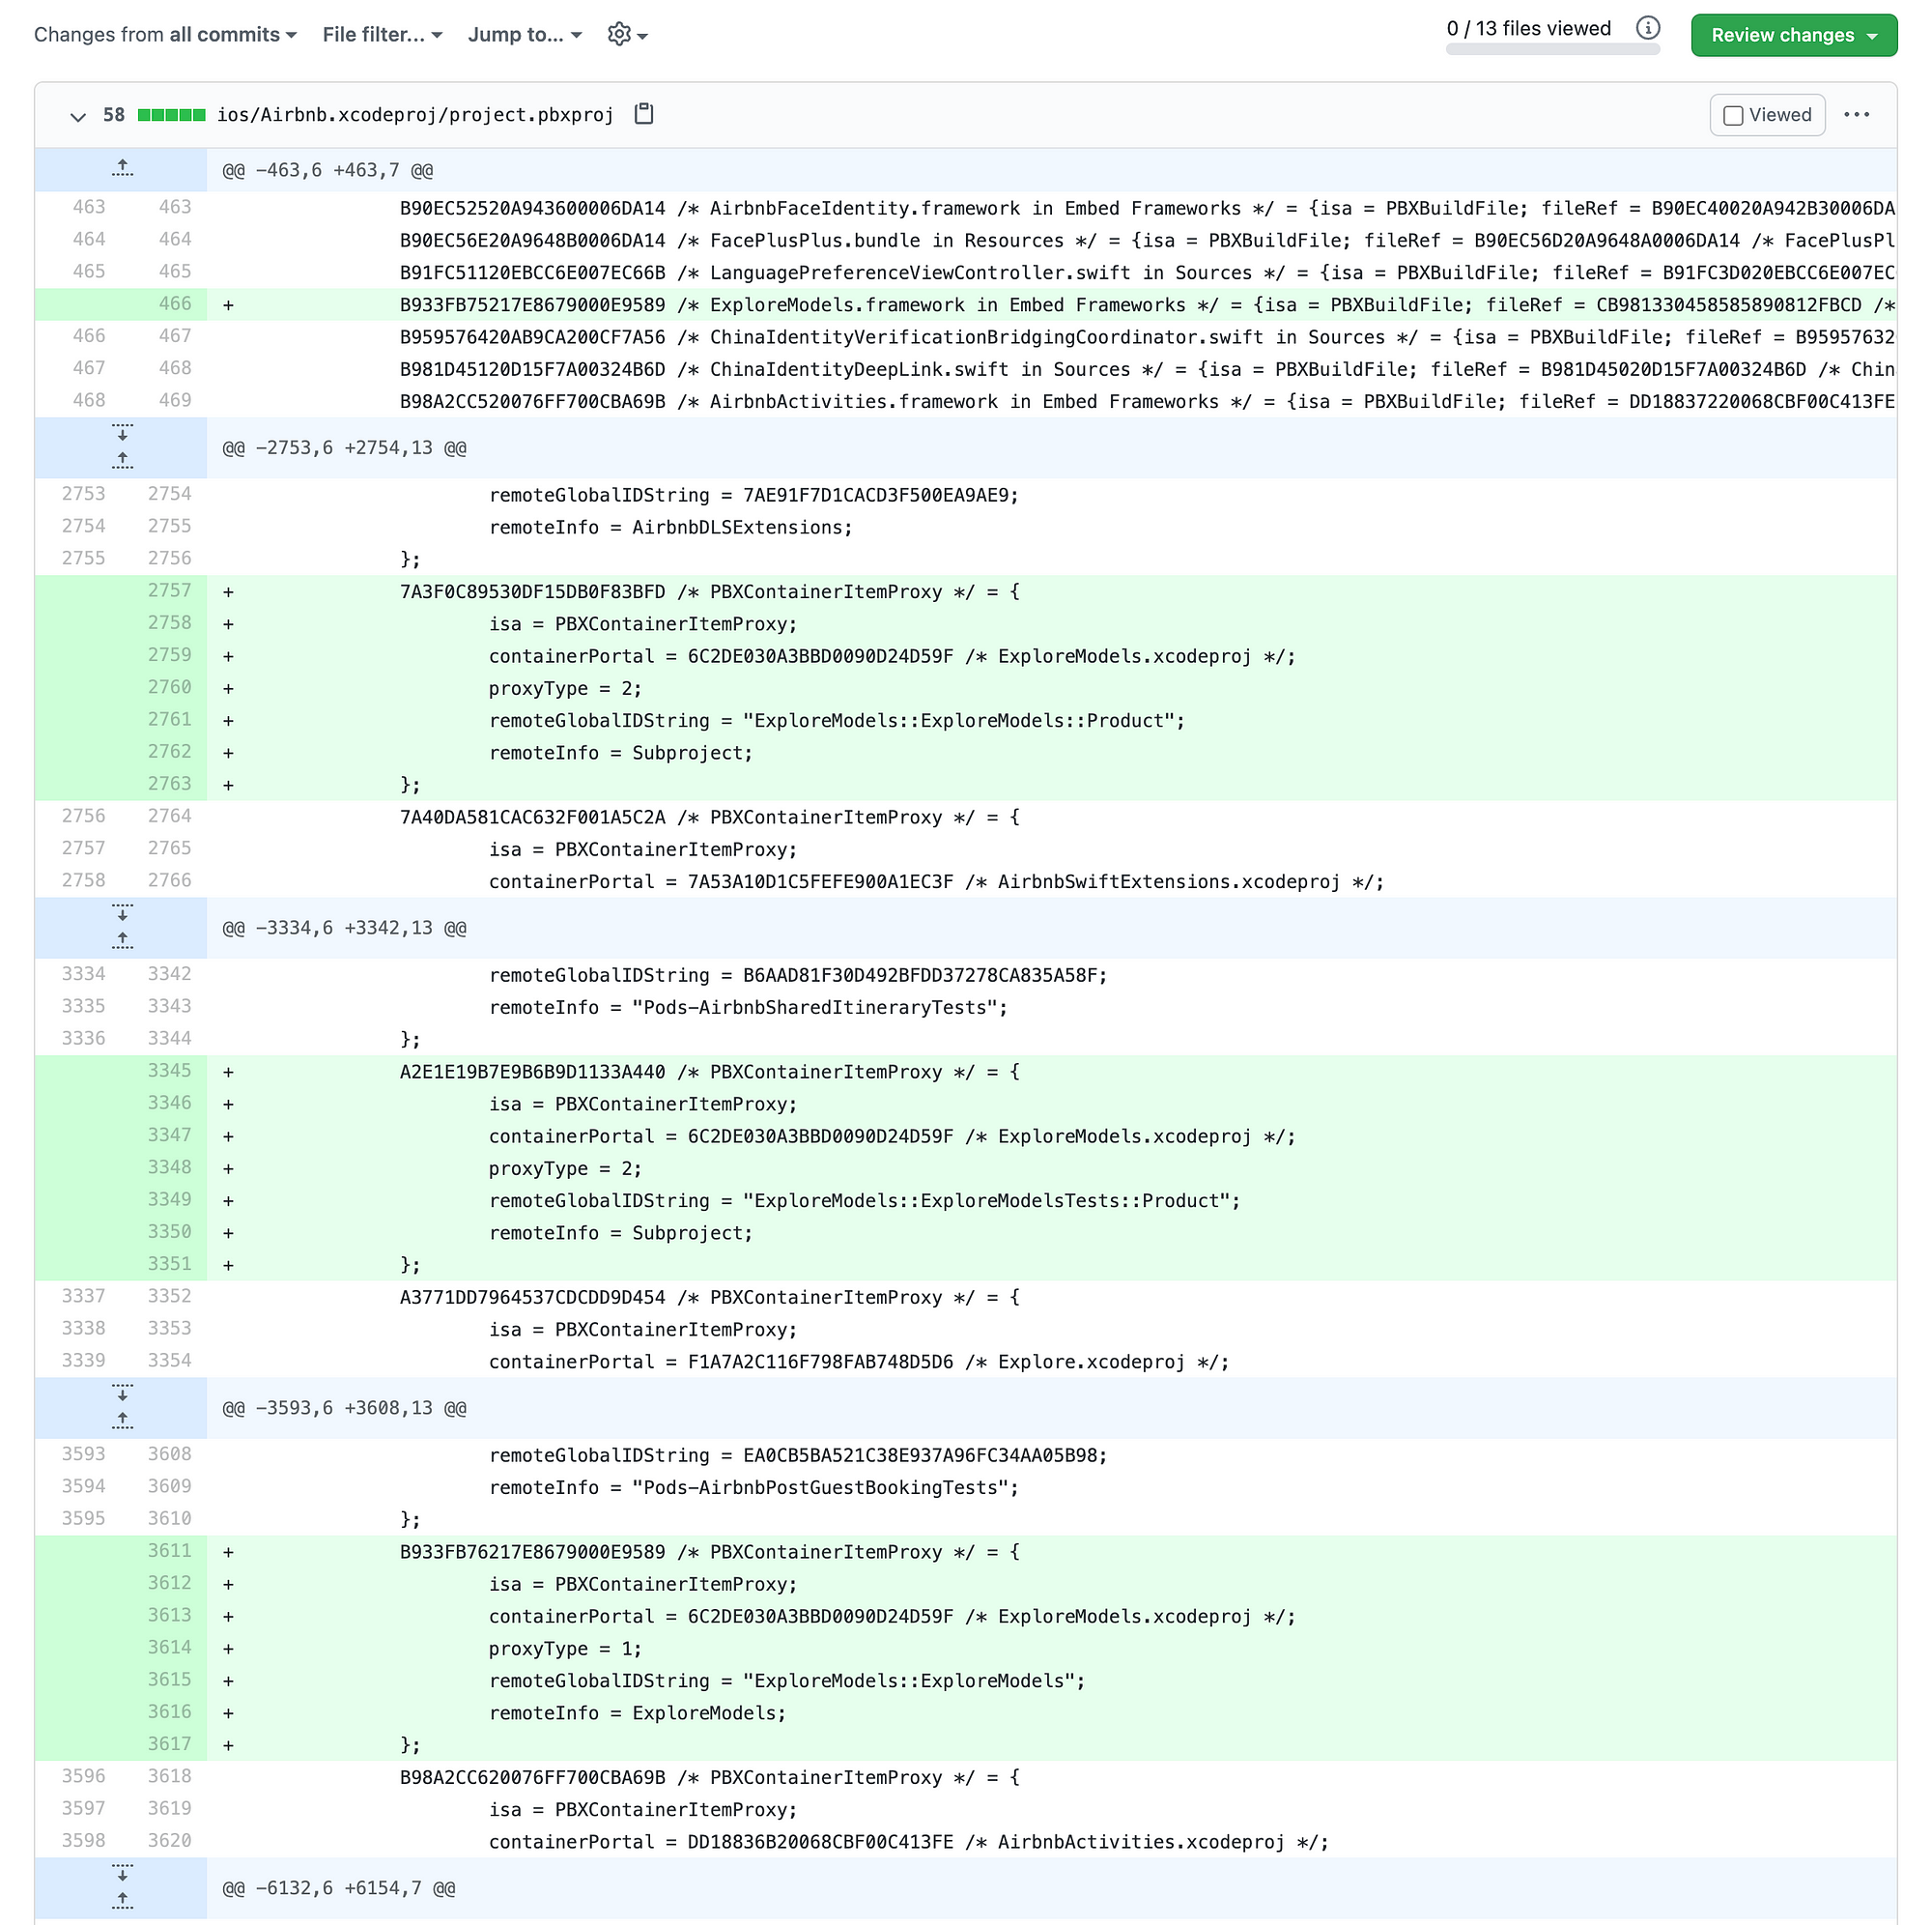The height and width of the screenshot is (1925, 1932).
Task: Expand up before hunk -3334,6
Action: [122, 940]
